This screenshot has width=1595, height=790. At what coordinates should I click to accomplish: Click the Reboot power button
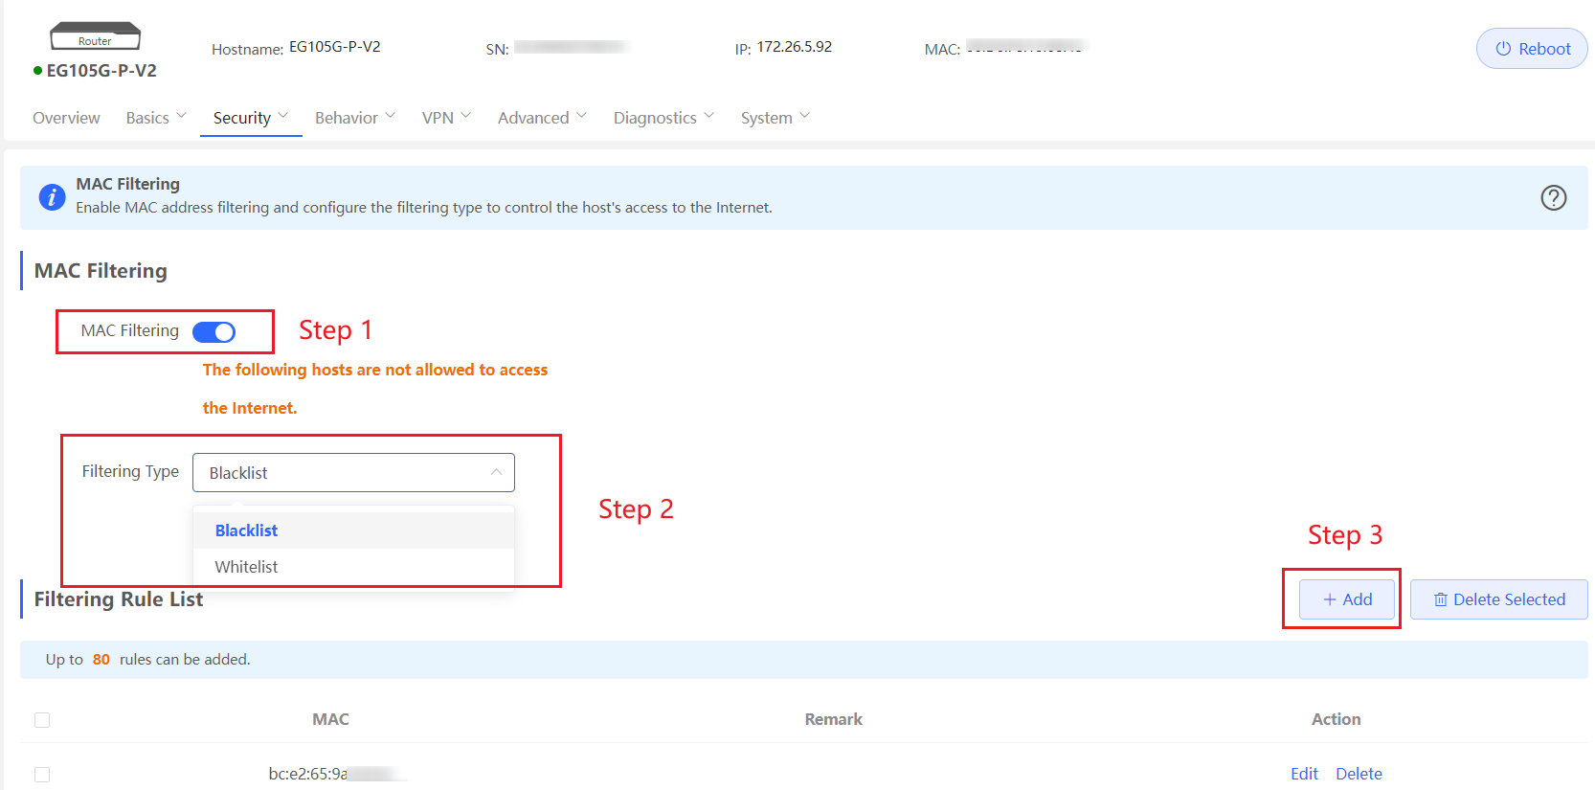click(1532, 49)
